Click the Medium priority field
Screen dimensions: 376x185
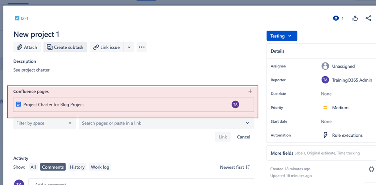(340, 108)
